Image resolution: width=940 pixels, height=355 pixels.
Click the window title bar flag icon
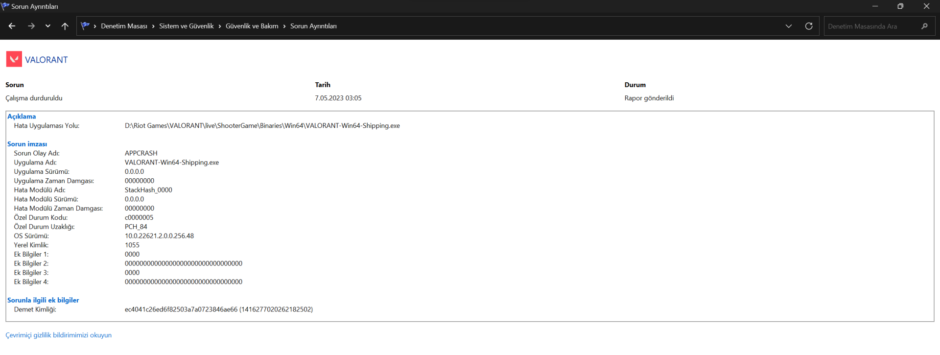click(5, 6)
